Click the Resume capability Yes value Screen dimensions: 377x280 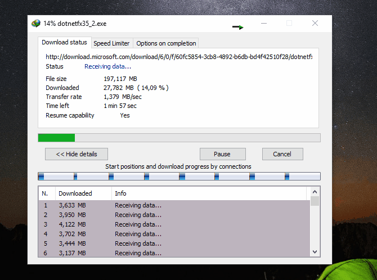[x=125, y=115]
